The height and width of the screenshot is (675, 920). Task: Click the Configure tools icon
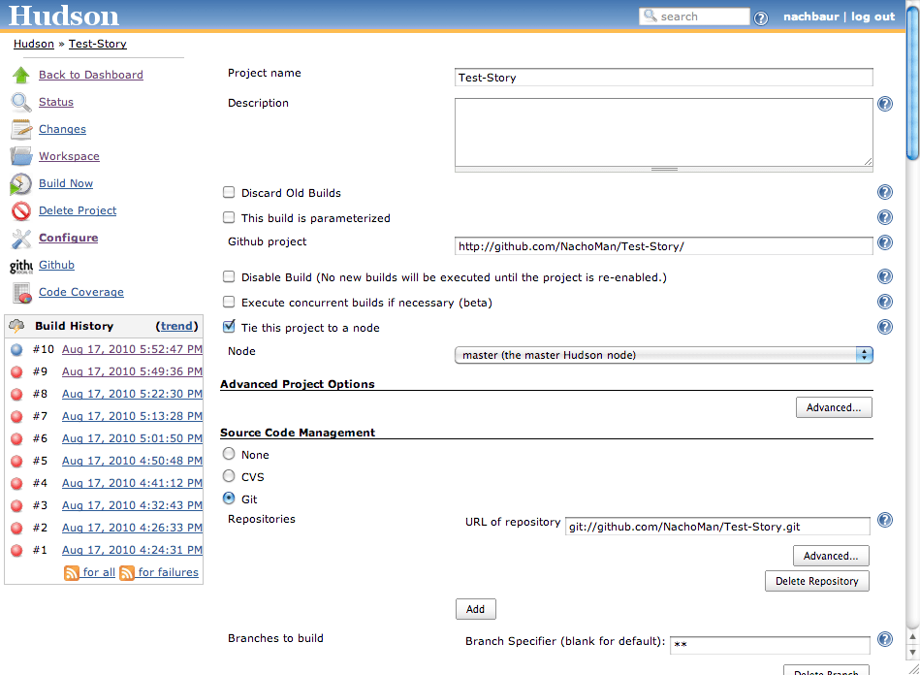tap(21, 238)
